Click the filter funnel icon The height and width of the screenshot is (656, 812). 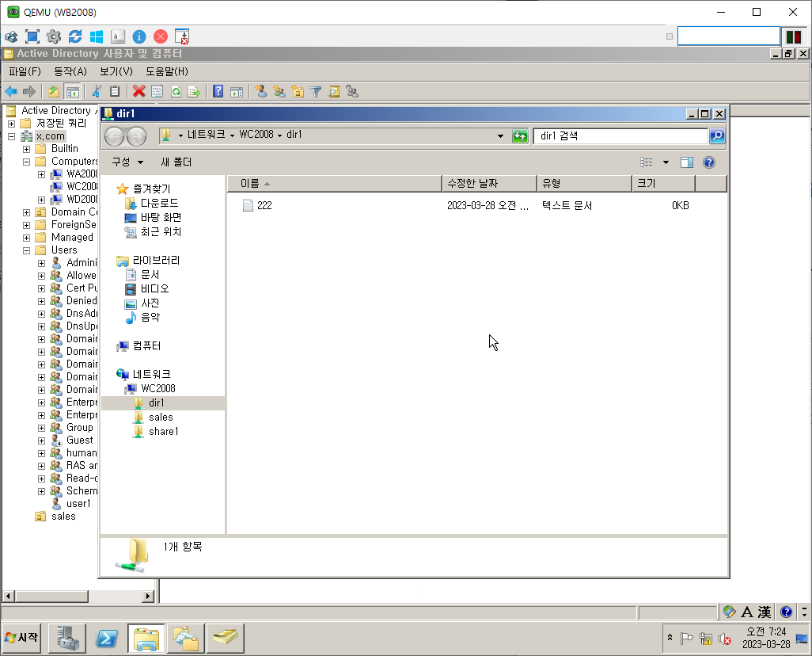coord(315,92)
